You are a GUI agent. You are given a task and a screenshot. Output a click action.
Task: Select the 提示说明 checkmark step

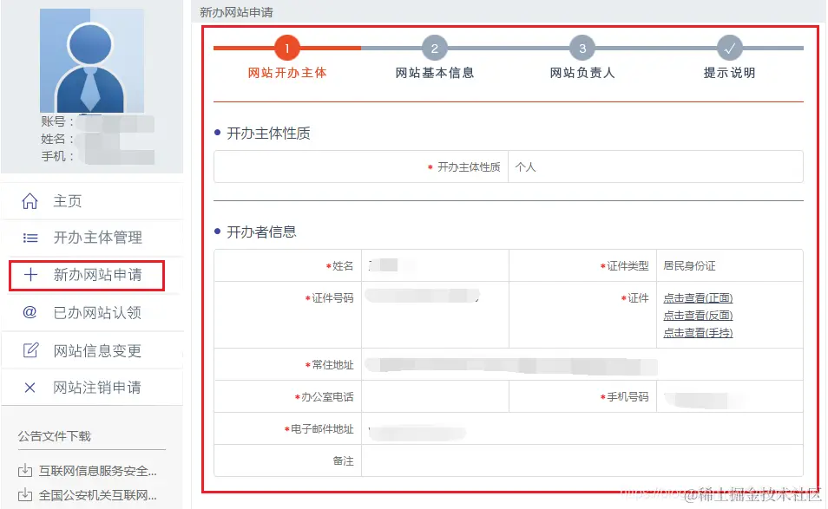click(730, 48)
